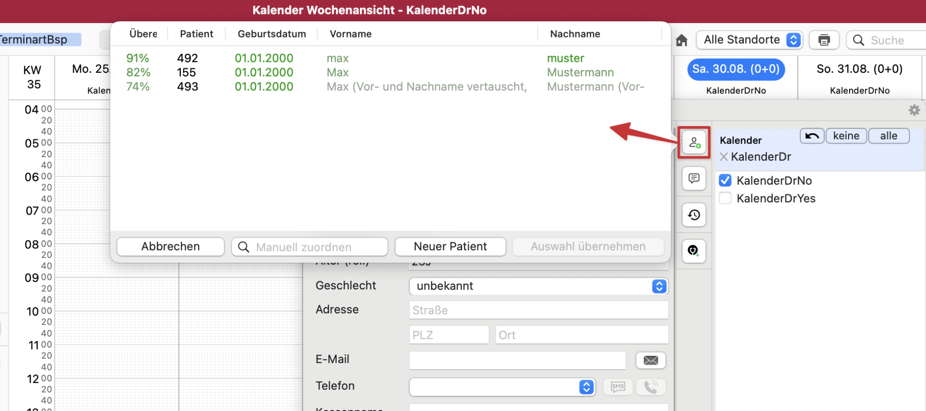Click the Ort input field
This screenshot has width=926, height=411.
click(x=582, y=335)
